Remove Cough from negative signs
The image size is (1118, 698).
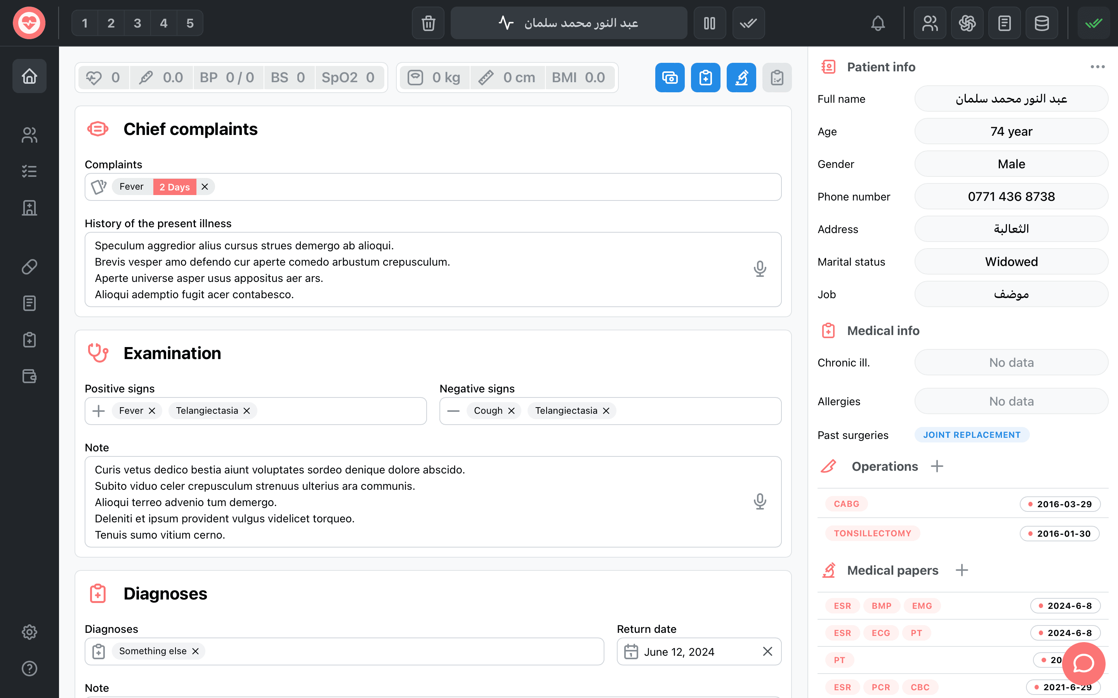pyautogui.click(x=511, y=411)
